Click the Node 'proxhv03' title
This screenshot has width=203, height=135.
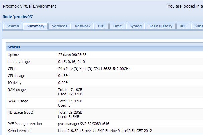pyautogui.click(x=18, y=17)
